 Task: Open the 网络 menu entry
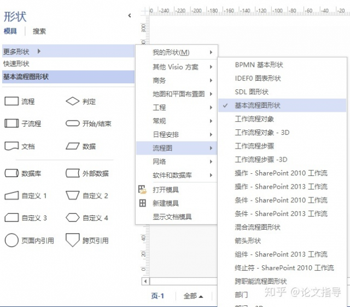point(177,161)
